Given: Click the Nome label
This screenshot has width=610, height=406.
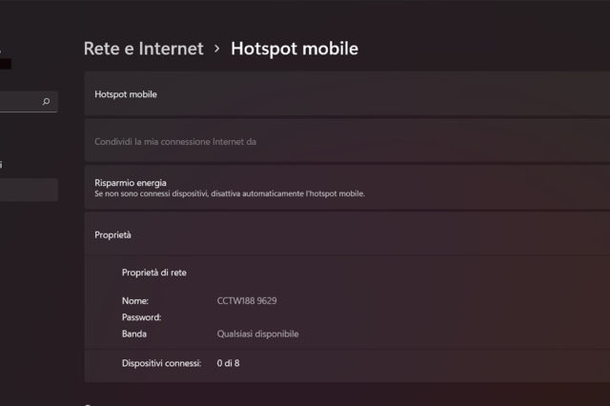Looking at the screenshot, I should coord(135,300).
